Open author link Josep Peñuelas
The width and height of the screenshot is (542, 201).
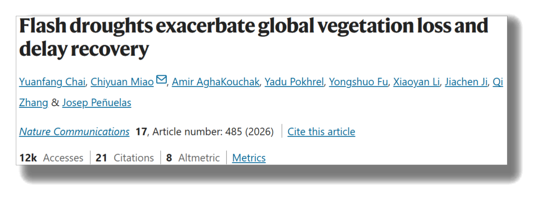(97, 103)
